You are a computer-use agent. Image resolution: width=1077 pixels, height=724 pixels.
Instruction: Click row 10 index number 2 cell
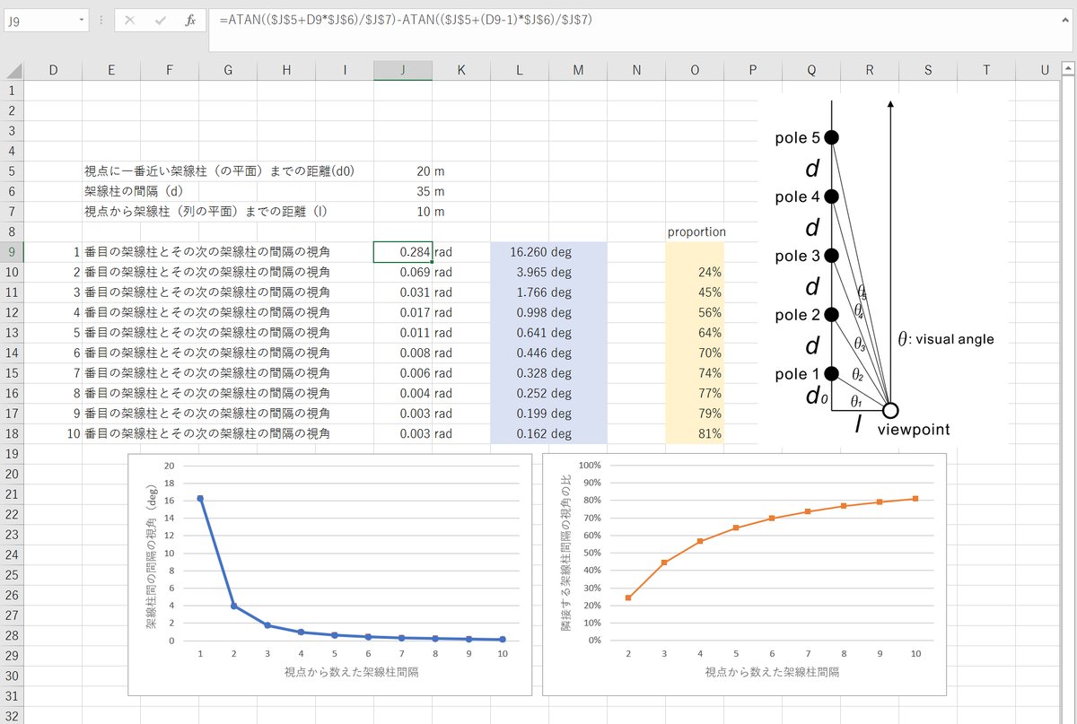pos(53,272)
